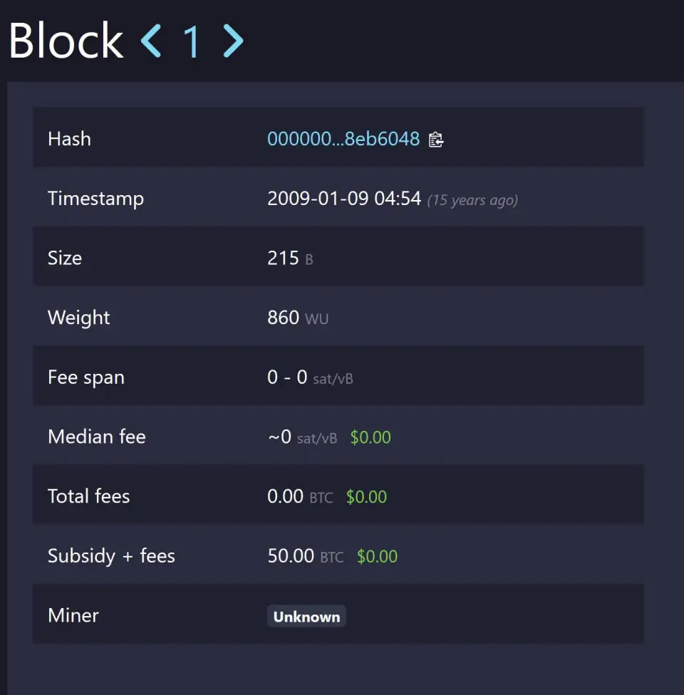Select the timestamp 2009-01-09 04:54 value

pos(344,199)
